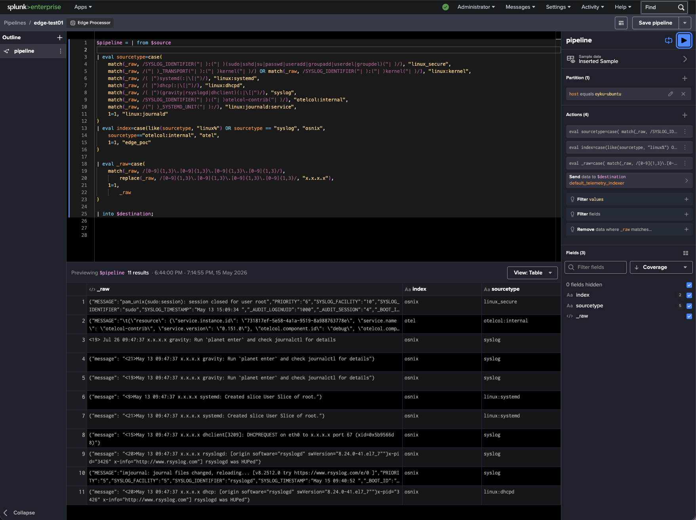Add a new action with plus icon
696x520 pixels.
[x=685, y=115]
